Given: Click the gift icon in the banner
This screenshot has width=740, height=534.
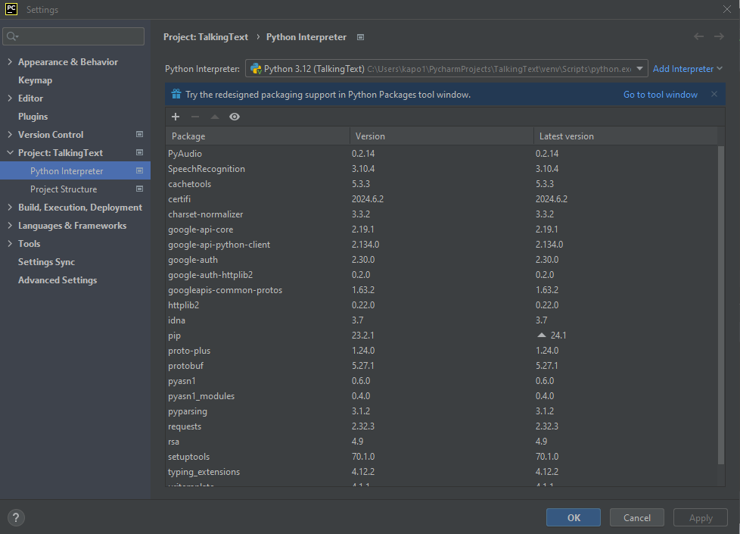Looking at the screenshot, I should [176, 94].
